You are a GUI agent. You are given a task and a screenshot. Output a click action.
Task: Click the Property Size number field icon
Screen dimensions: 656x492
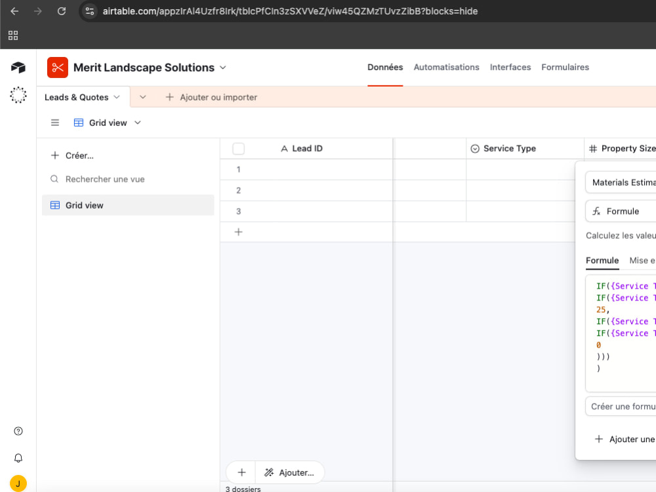pyautogui.click(x=593, y=148)
